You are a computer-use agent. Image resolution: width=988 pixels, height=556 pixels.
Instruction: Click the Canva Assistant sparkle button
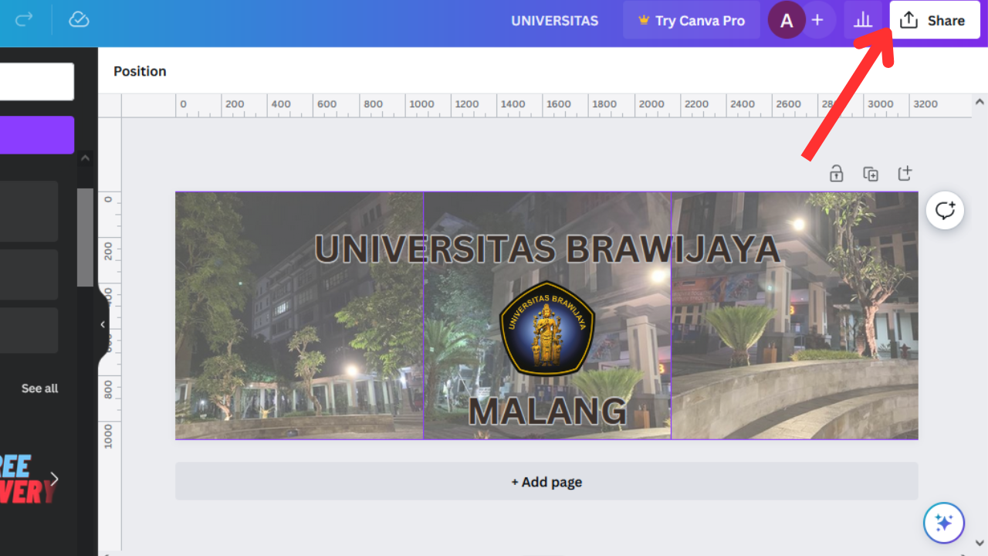coord(944,523)
